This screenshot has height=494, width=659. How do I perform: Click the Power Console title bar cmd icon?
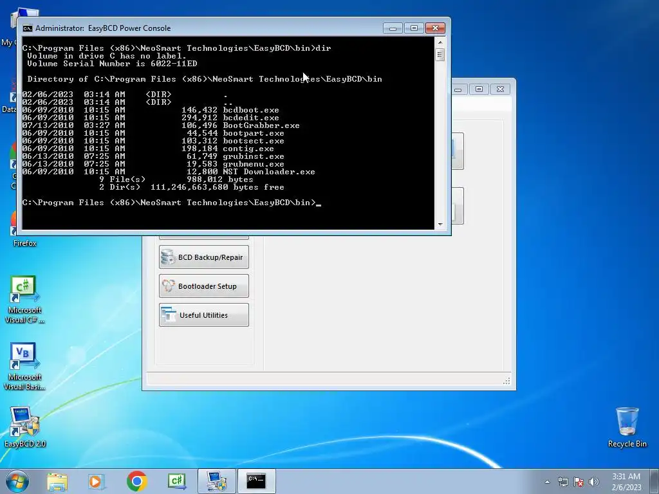tap(27, 28)
